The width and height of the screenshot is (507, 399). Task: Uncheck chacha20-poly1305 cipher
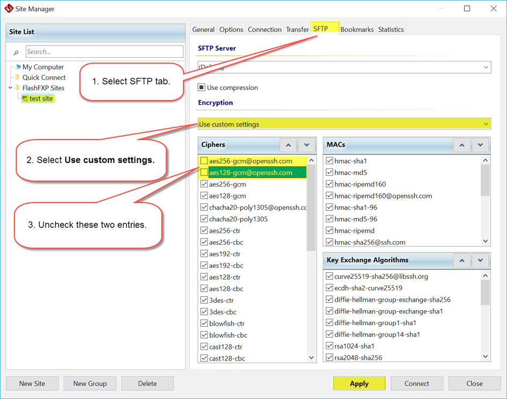[204, 219]
